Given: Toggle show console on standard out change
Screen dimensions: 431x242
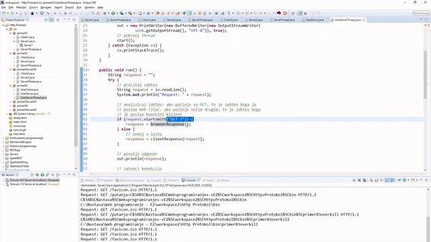Looking at the screenshot, I should click(387, 180).
